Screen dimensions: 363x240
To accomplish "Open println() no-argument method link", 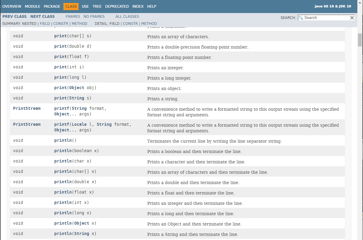I will [63, 141].
